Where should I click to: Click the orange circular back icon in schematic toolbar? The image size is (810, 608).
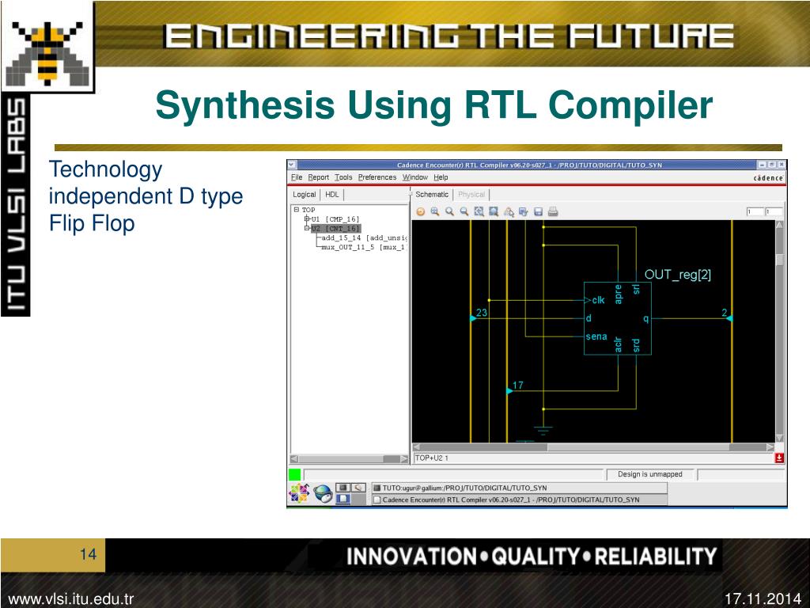(421, 211)
